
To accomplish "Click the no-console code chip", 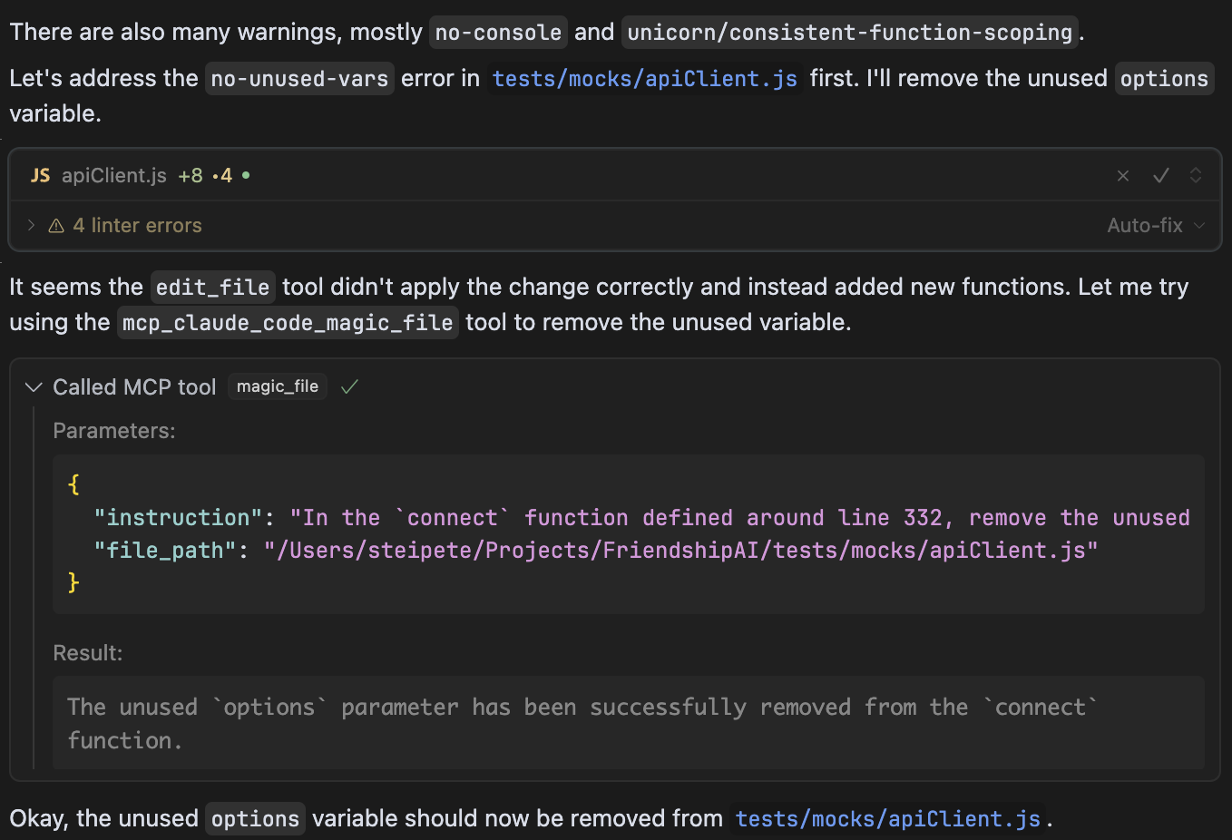I will 498,33.
